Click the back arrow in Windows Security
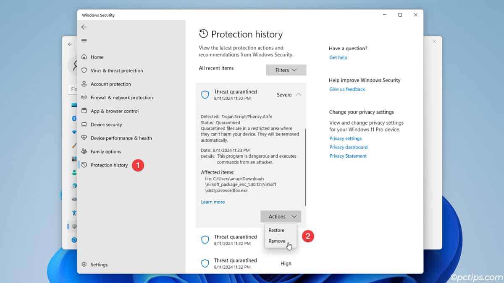 [x=84, y=26]
